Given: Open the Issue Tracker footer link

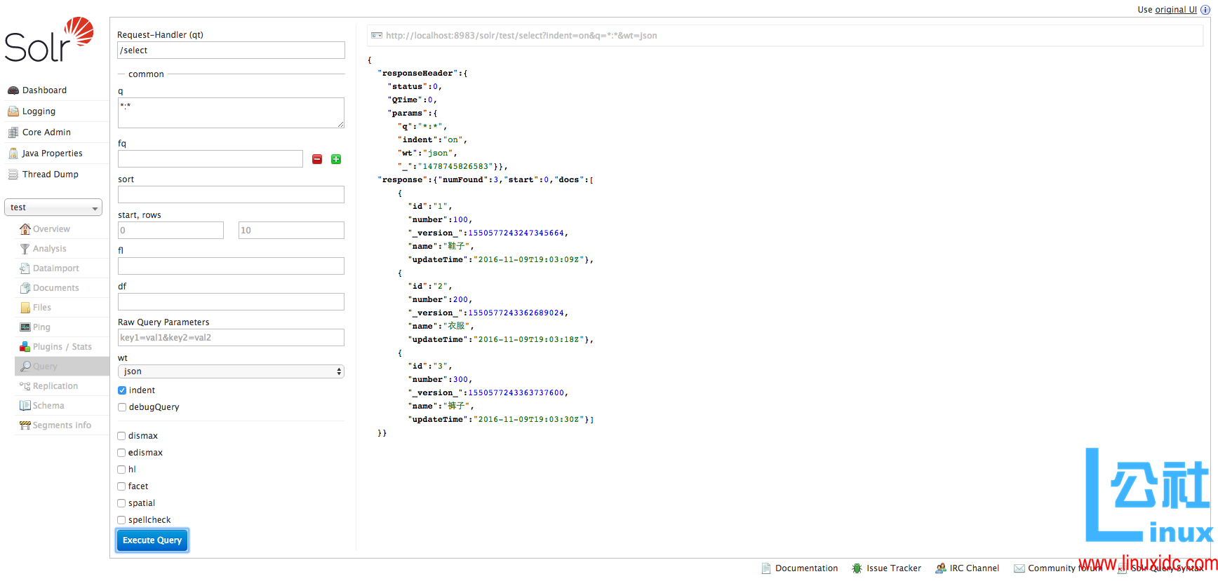Looking at the screenshot, I should pyautogui.click(x=894, y=568).
